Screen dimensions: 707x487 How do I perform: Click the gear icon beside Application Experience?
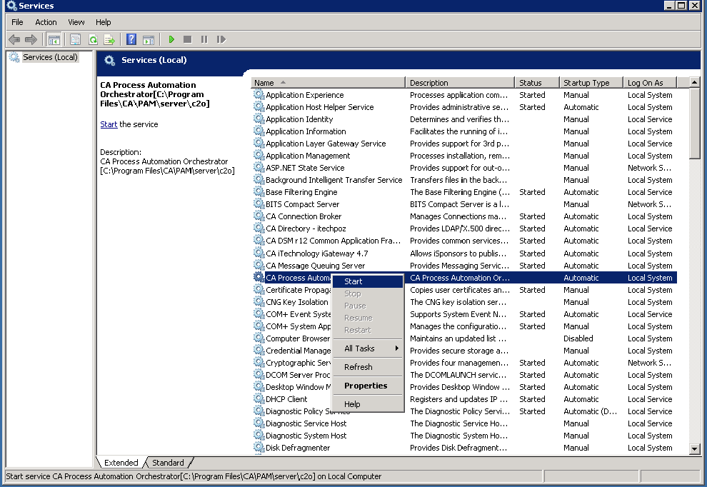(259, 95)
